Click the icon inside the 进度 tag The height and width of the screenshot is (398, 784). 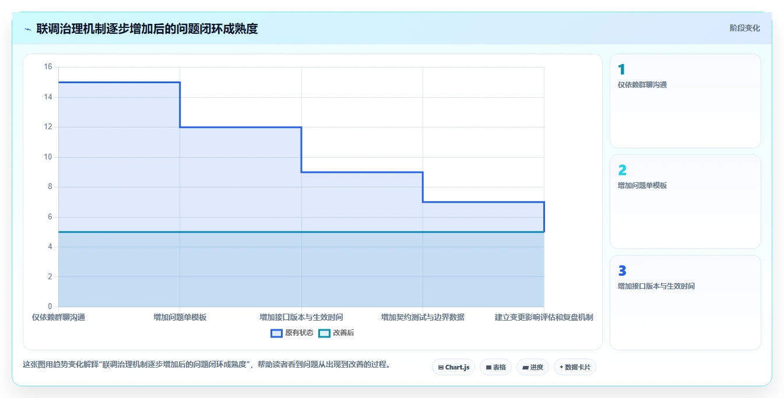tap(525, 368)
